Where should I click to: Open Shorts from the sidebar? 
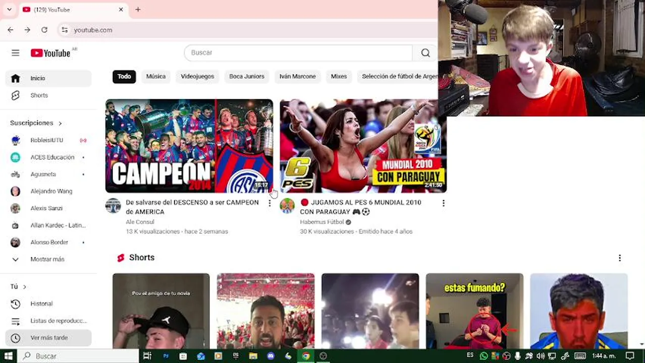[x=48, y=95]
